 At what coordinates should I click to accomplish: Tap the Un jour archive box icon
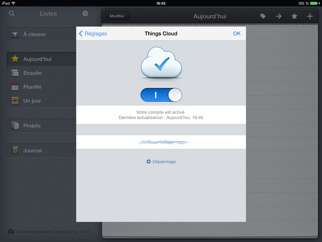(x=15, y=100)
